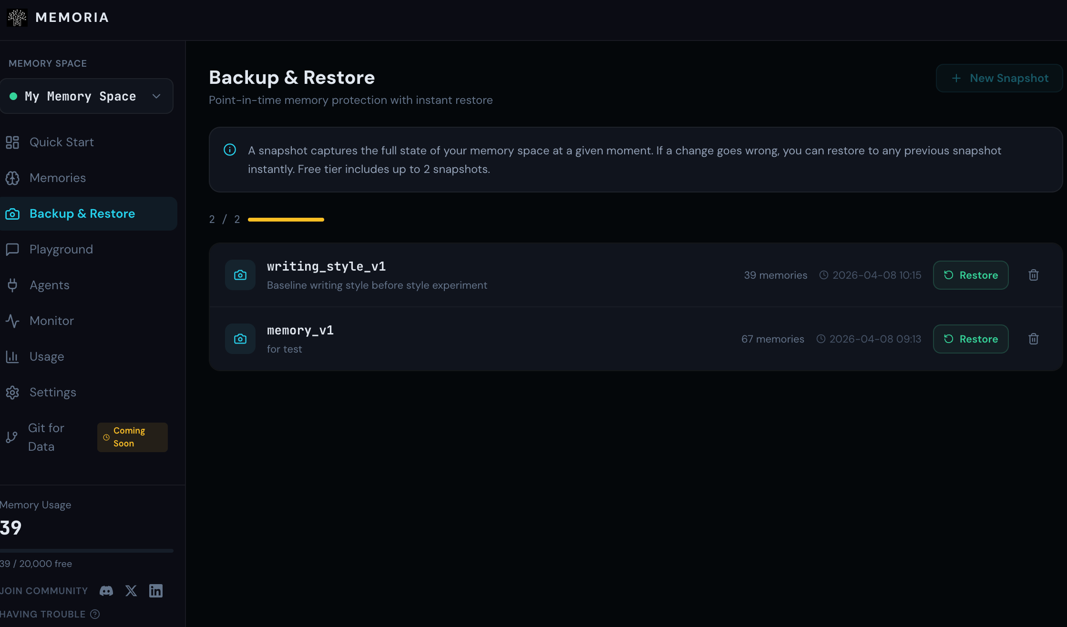1067x627 pixels.
Task: Go to the Playground sidebar page
Action: [x=61, y=249]
